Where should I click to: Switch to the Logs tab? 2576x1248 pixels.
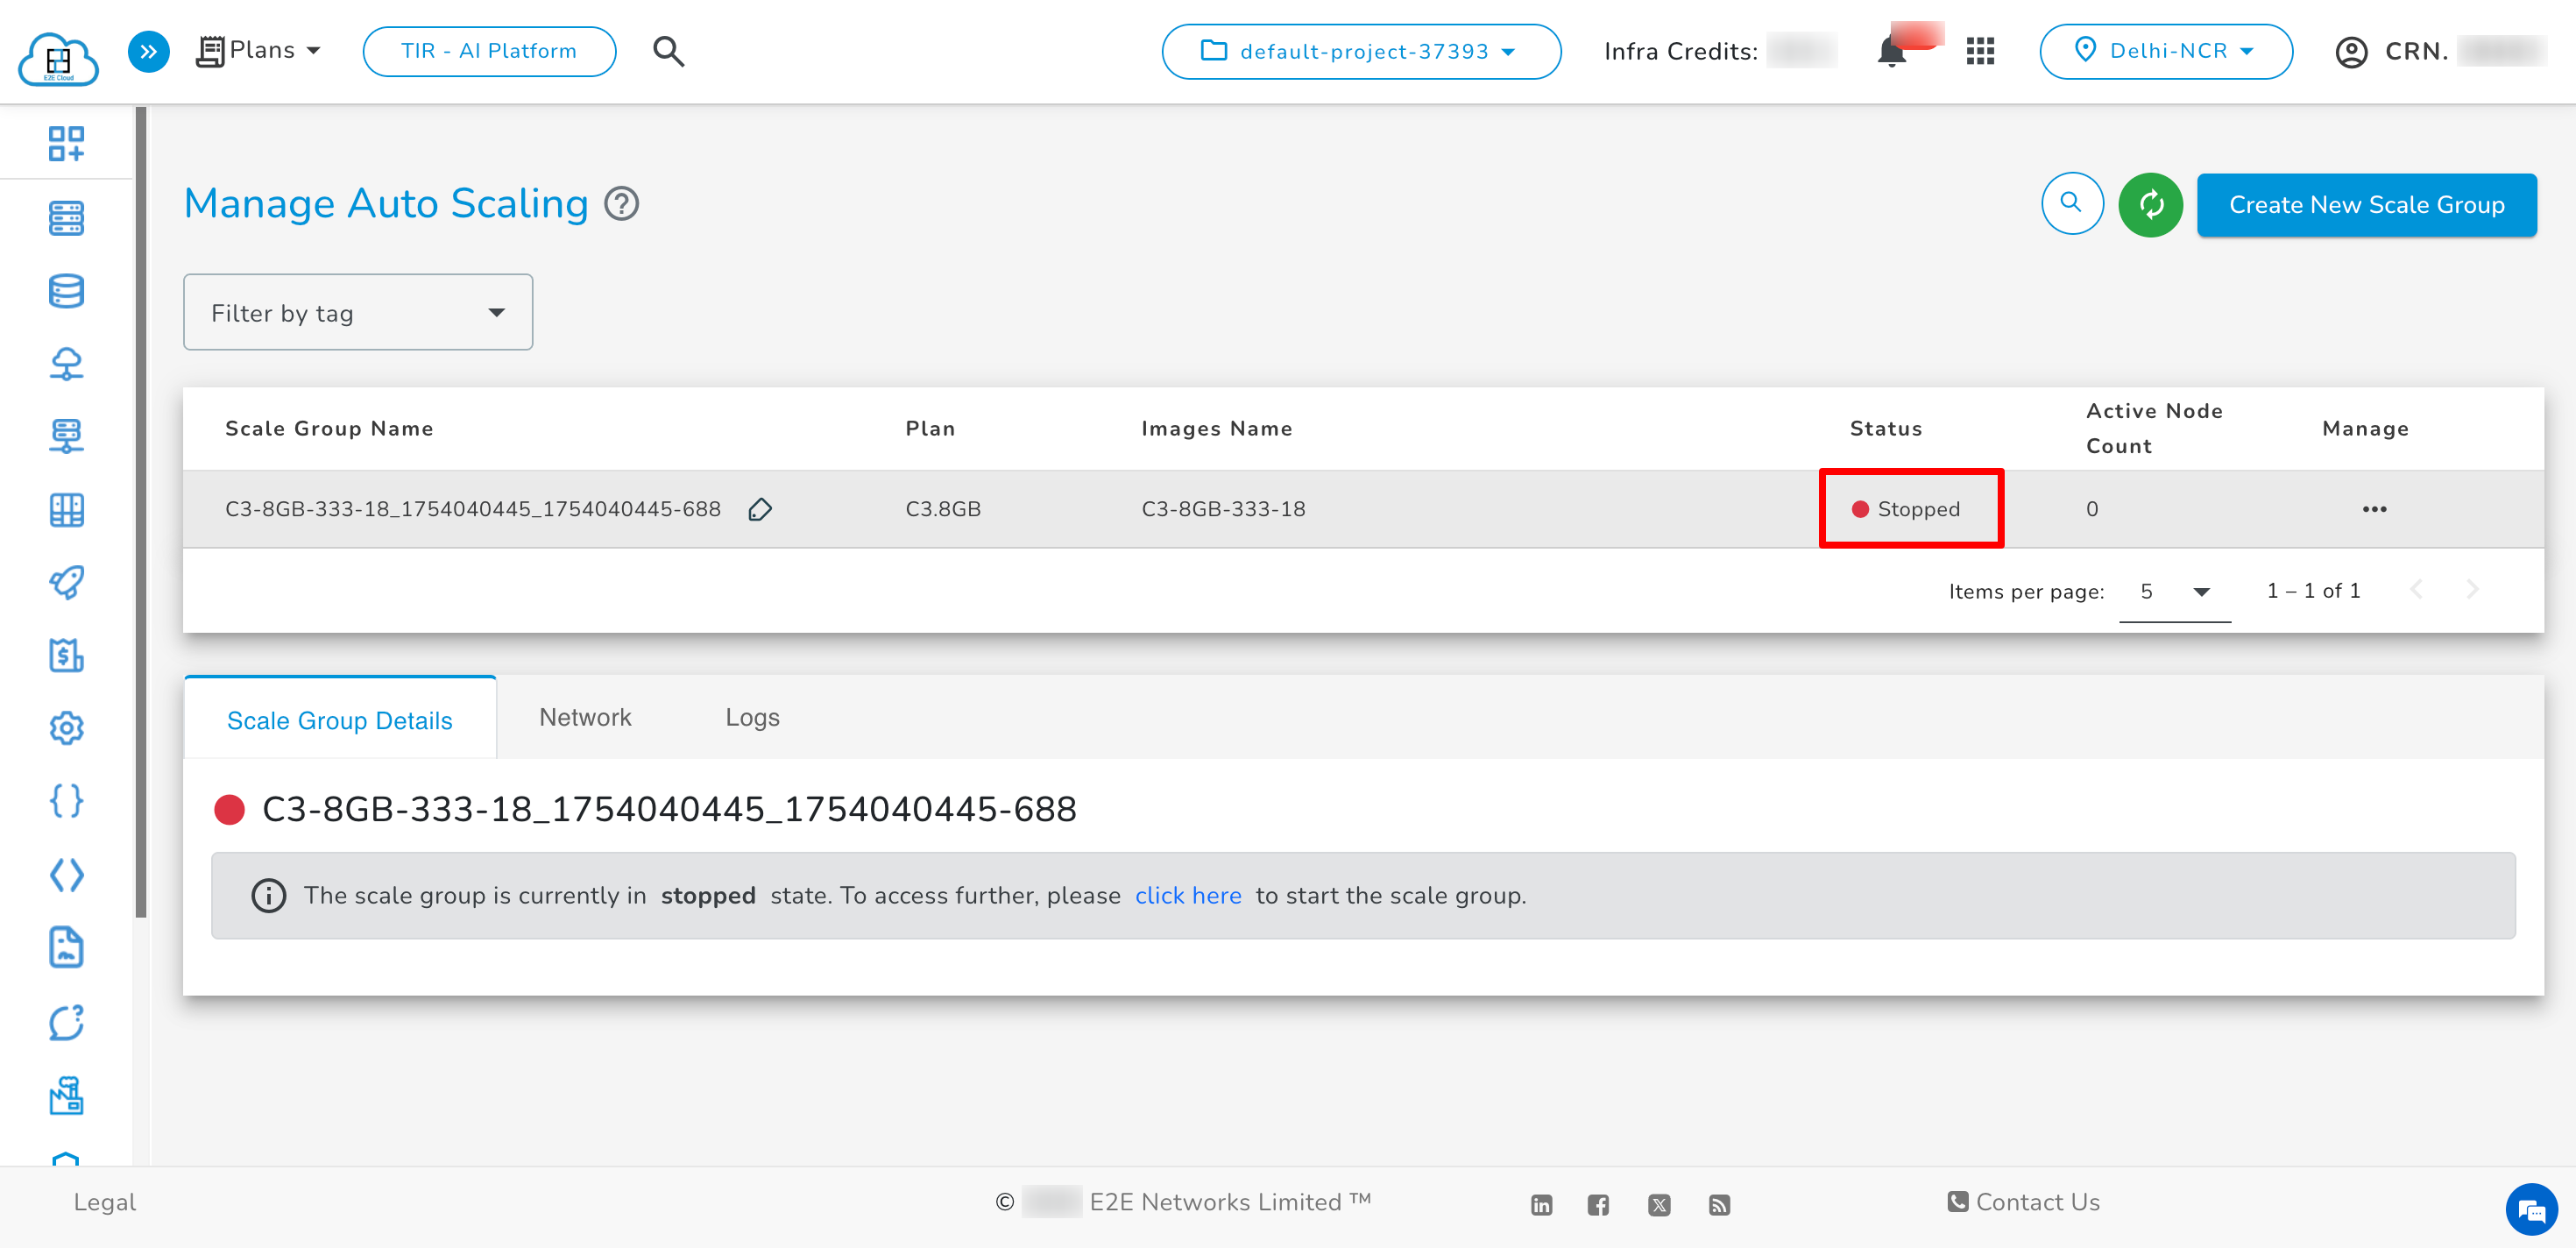click(x=752, y=718)
